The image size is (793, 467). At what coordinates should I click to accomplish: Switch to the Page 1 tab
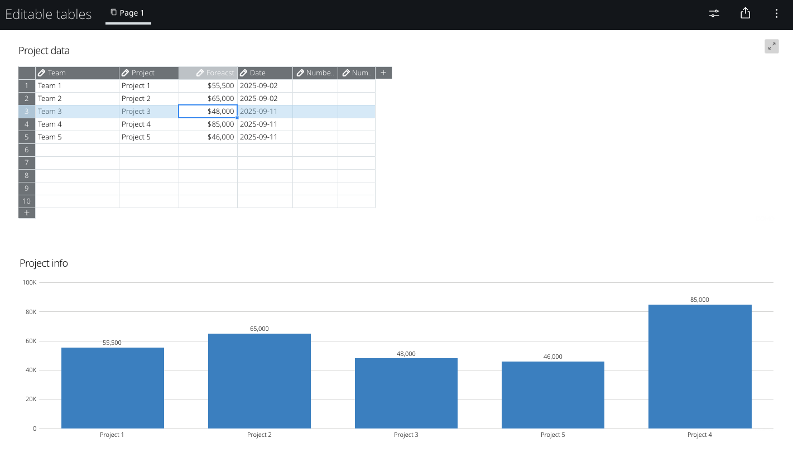click(x=128, y=13)
